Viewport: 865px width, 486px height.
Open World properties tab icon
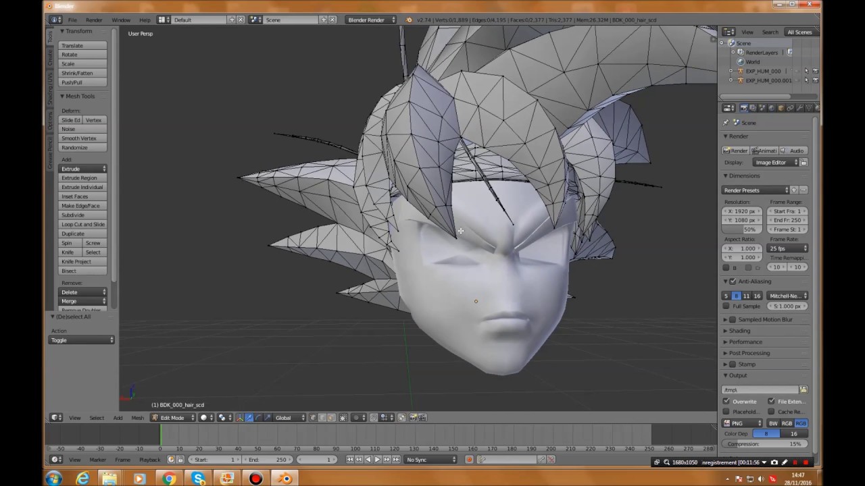pos(772,108)
